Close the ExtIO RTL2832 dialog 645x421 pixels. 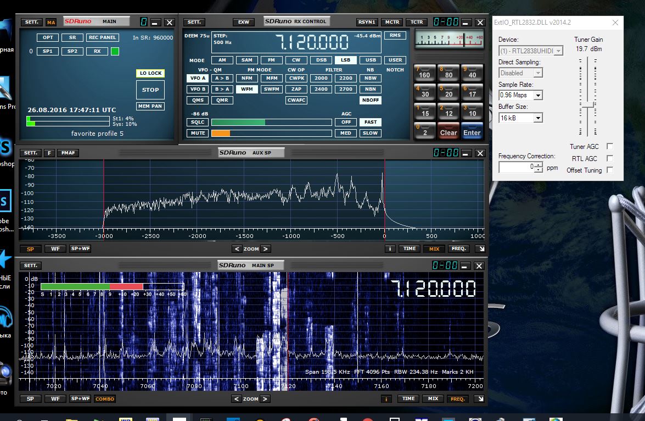(615, 23)
